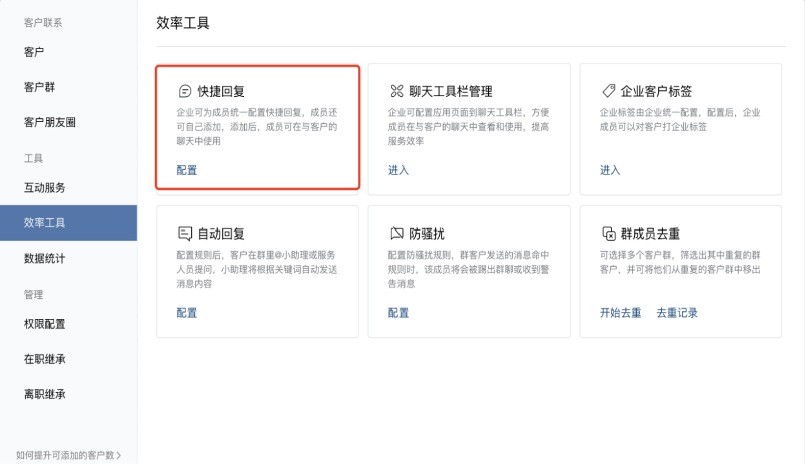Click the 防骚扰 flag icon
Viewport: 806px width, 465px height.
click(397, 233)
